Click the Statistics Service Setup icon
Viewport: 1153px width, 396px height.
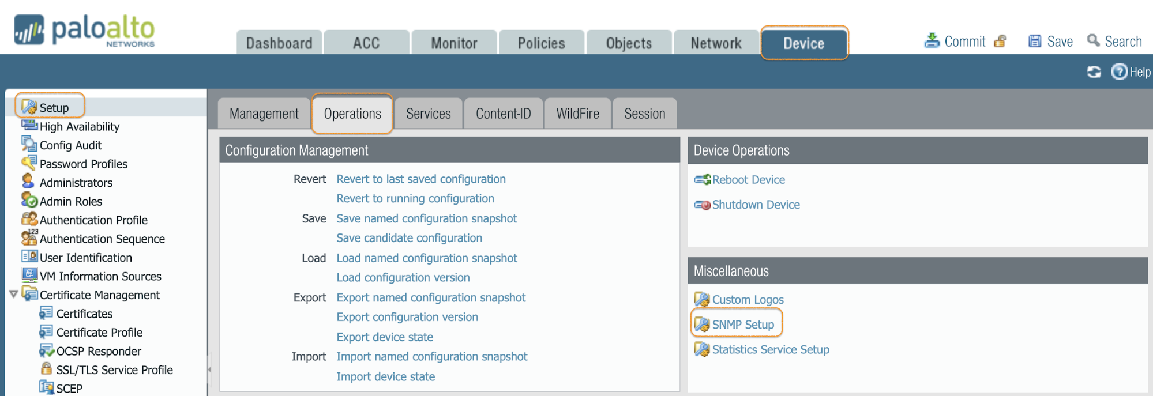(702, 349)
